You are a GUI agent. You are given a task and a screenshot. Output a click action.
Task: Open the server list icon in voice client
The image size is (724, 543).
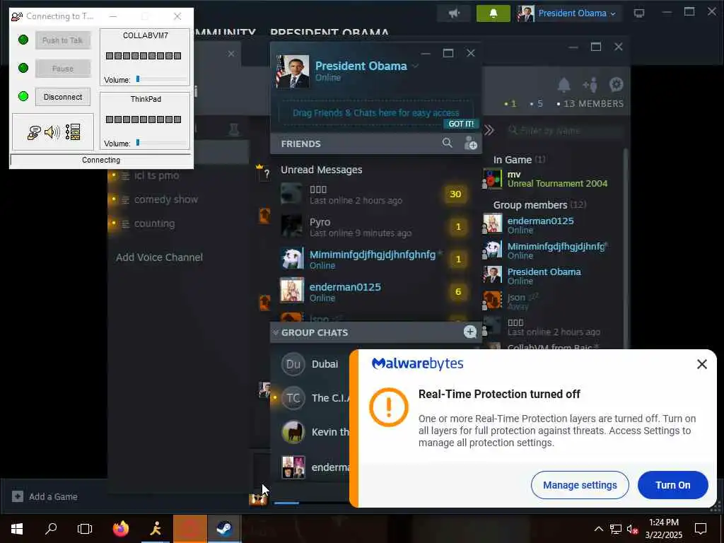click(x=73, y=132)
